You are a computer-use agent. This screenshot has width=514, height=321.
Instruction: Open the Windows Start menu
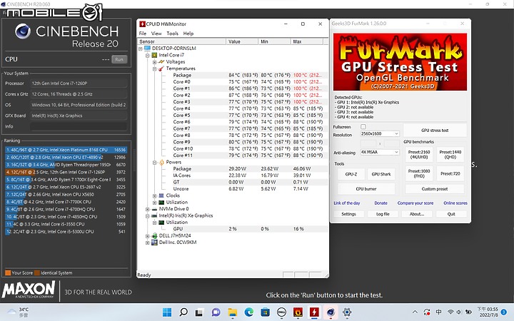click(x=167, y=312)
